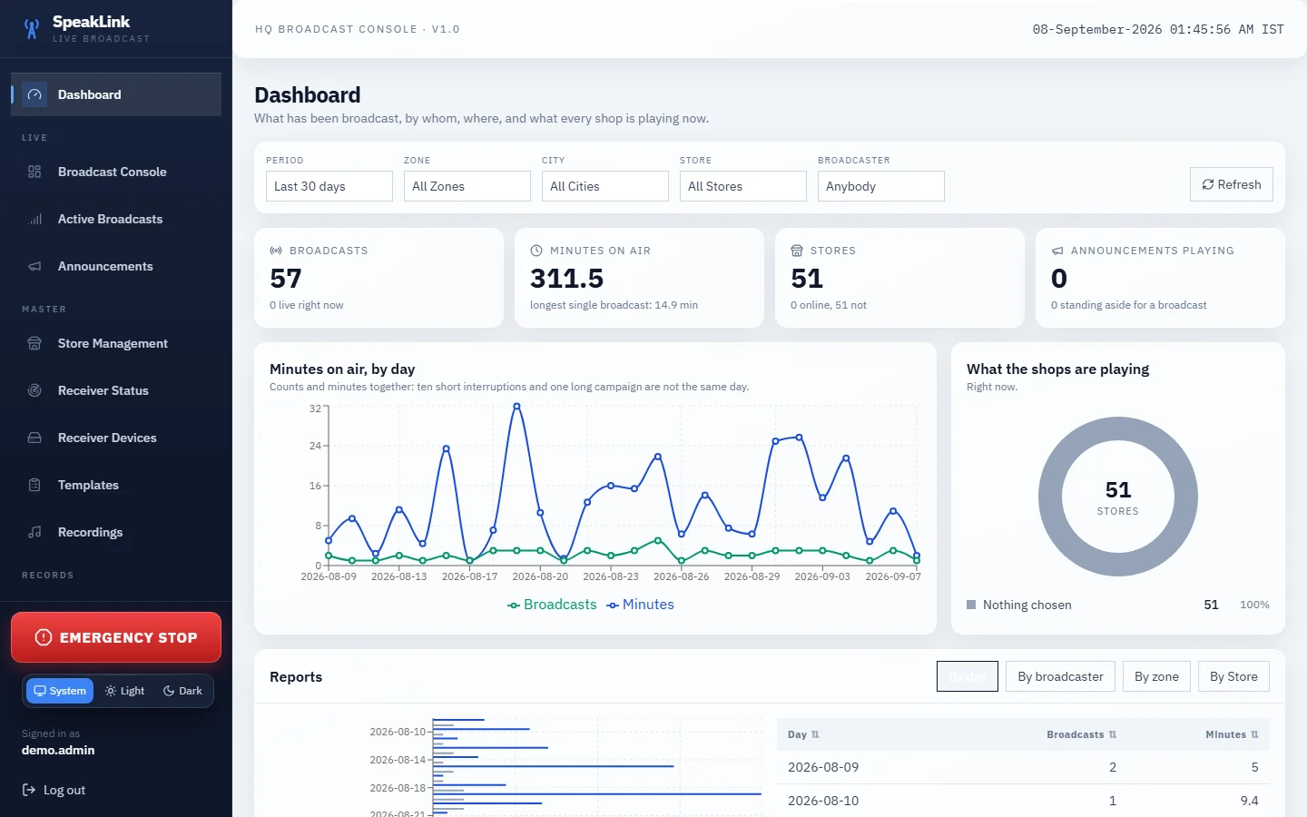
Task: Click the peak Minutes point on chart
Action: (x=517, y=407)
